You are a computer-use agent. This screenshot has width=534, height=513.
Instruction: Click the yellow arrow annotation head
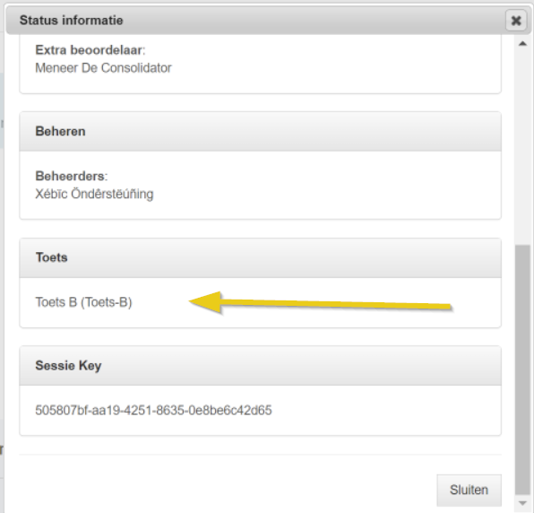click(x=205, y=301)
